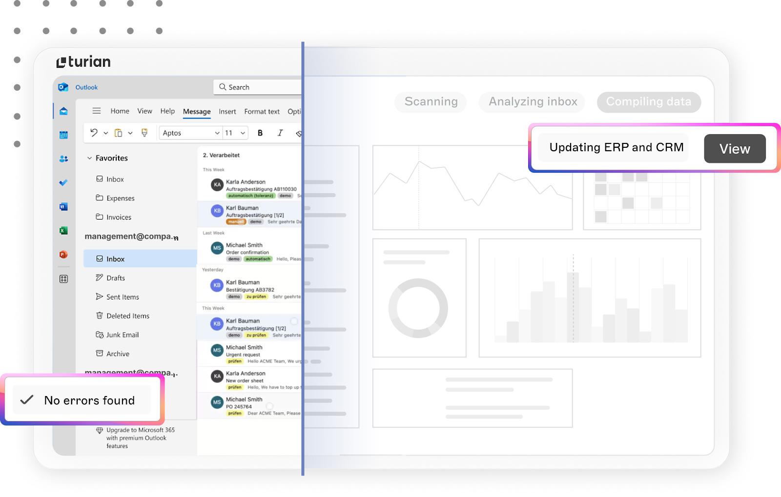781x497 pixels.
Task: Click MS avatar beside Order confirmation
Action: tap(217, 248)
